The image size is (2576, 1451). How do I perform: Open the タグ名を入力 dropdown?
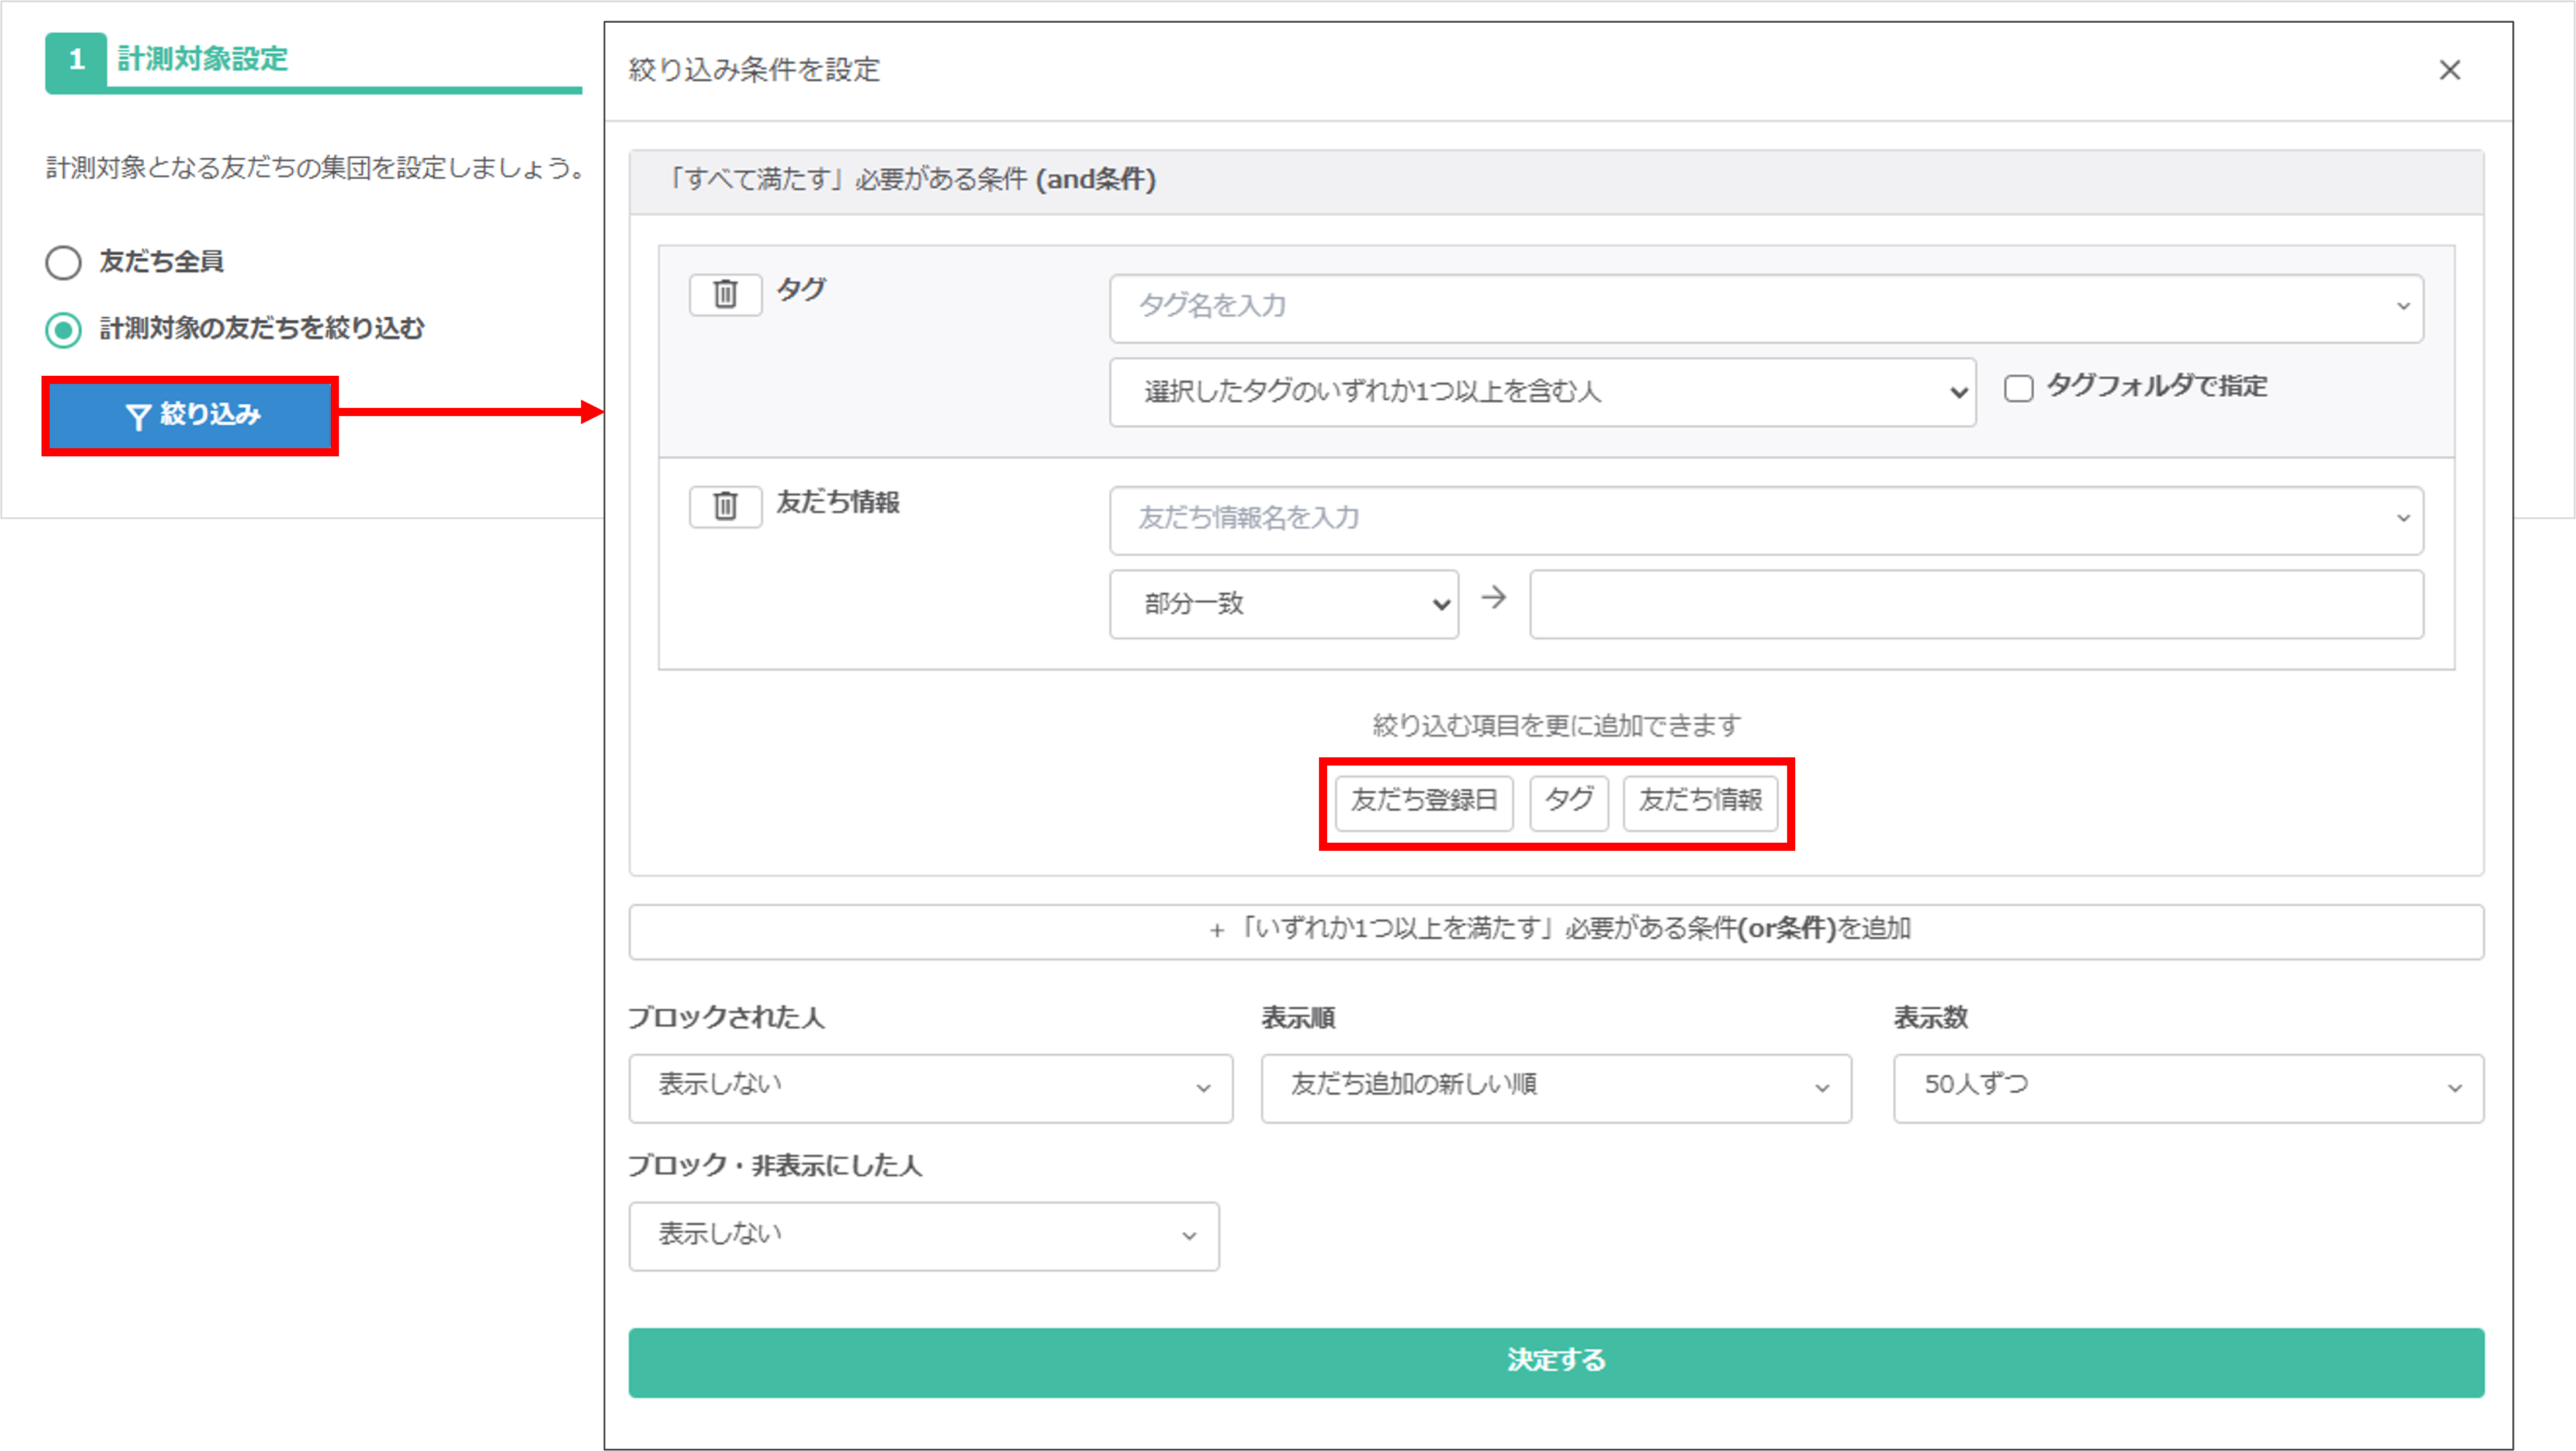1765,307
